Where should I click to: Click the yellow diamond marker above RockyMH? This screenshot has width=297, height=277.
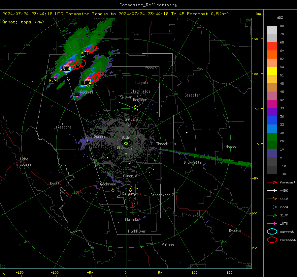pos(88,86)
